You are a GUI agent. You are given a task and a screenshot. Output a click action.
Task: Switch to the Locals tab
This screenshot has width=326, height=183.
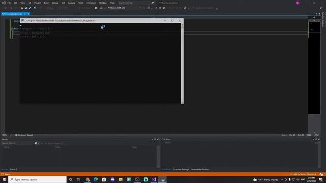(5, 169)
